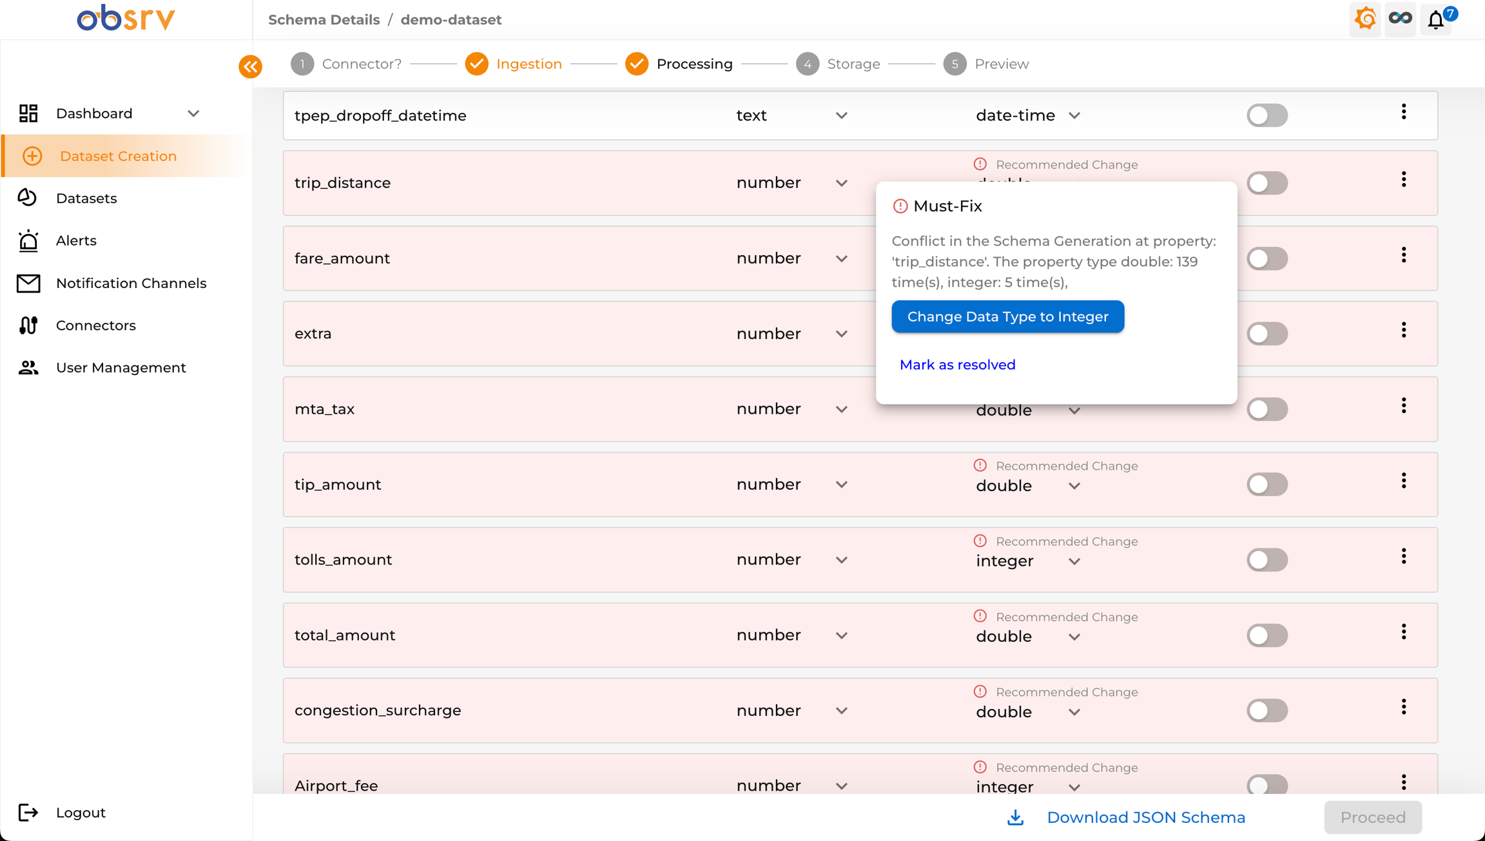Go to the Processing step
This screenshot has height=841, width=1485.
coord(679,64)
